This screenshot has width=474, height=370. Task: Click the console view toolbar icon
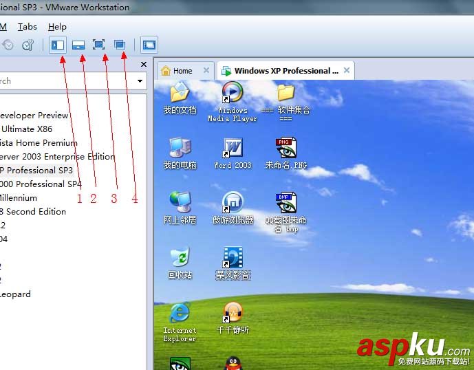(x=149, y=45)
